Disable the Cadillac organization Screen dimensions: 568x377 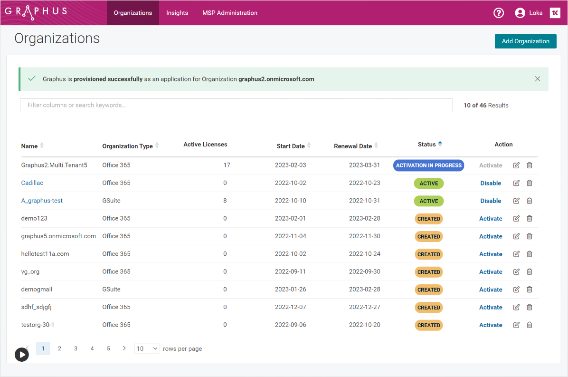tap(491, 183)
